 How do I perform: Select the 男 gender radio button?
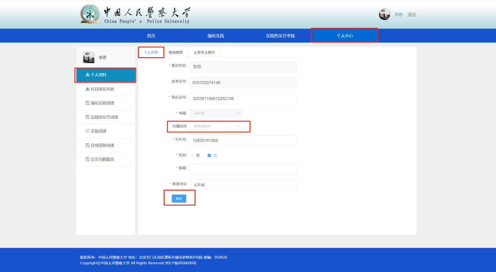192,155
